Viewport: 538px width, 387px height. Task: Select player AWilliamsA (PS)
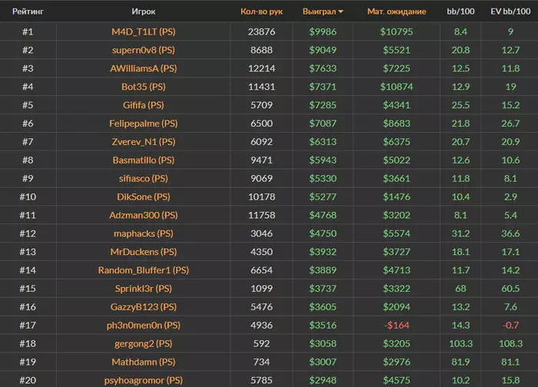tap(144, 68)
